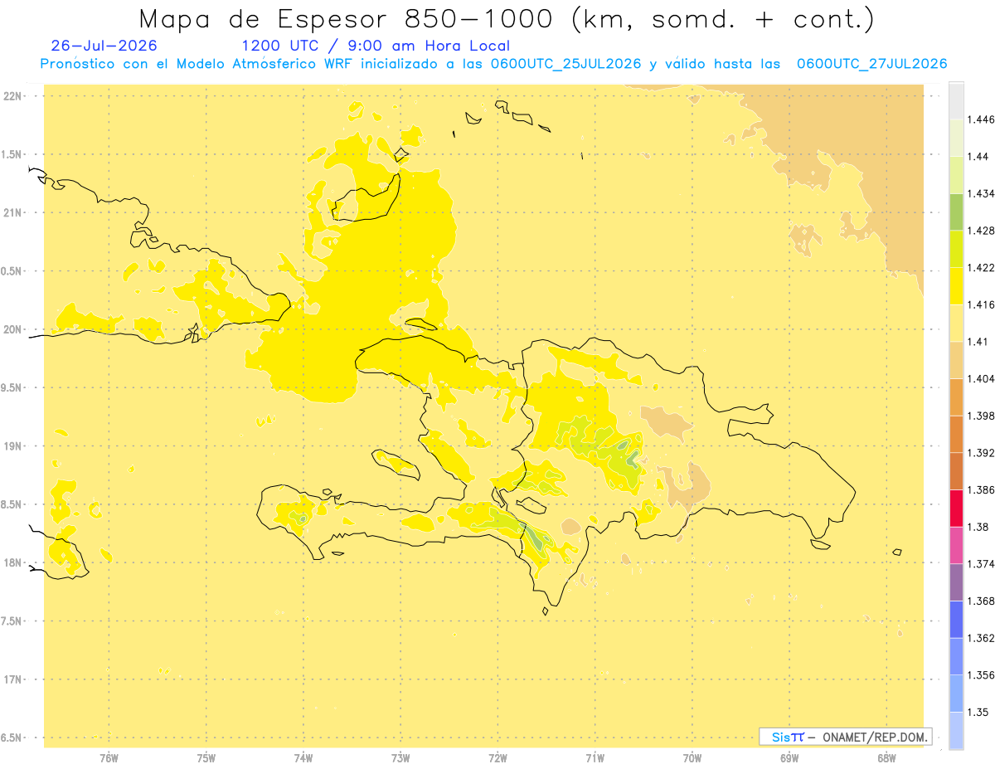Click the '73W' longitude label
The image size is (995, 769).
(400, 758)
